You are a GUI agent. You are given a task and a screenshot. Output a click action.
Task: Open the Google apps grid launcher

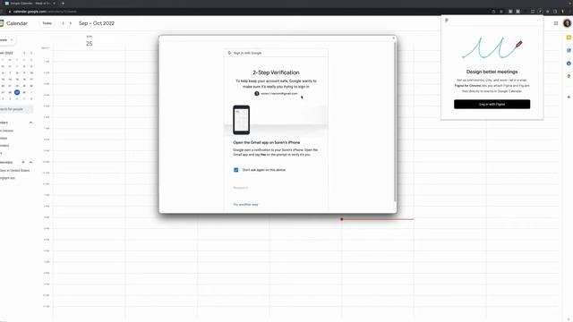click(556, 23)
